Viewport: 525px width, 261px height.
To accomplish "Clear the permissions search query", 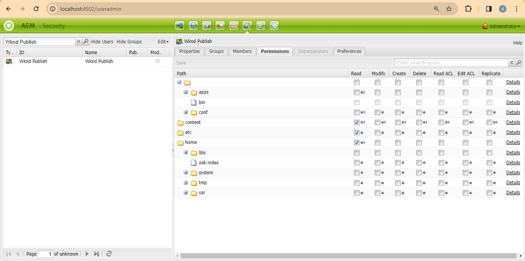I will click(512, 63).
